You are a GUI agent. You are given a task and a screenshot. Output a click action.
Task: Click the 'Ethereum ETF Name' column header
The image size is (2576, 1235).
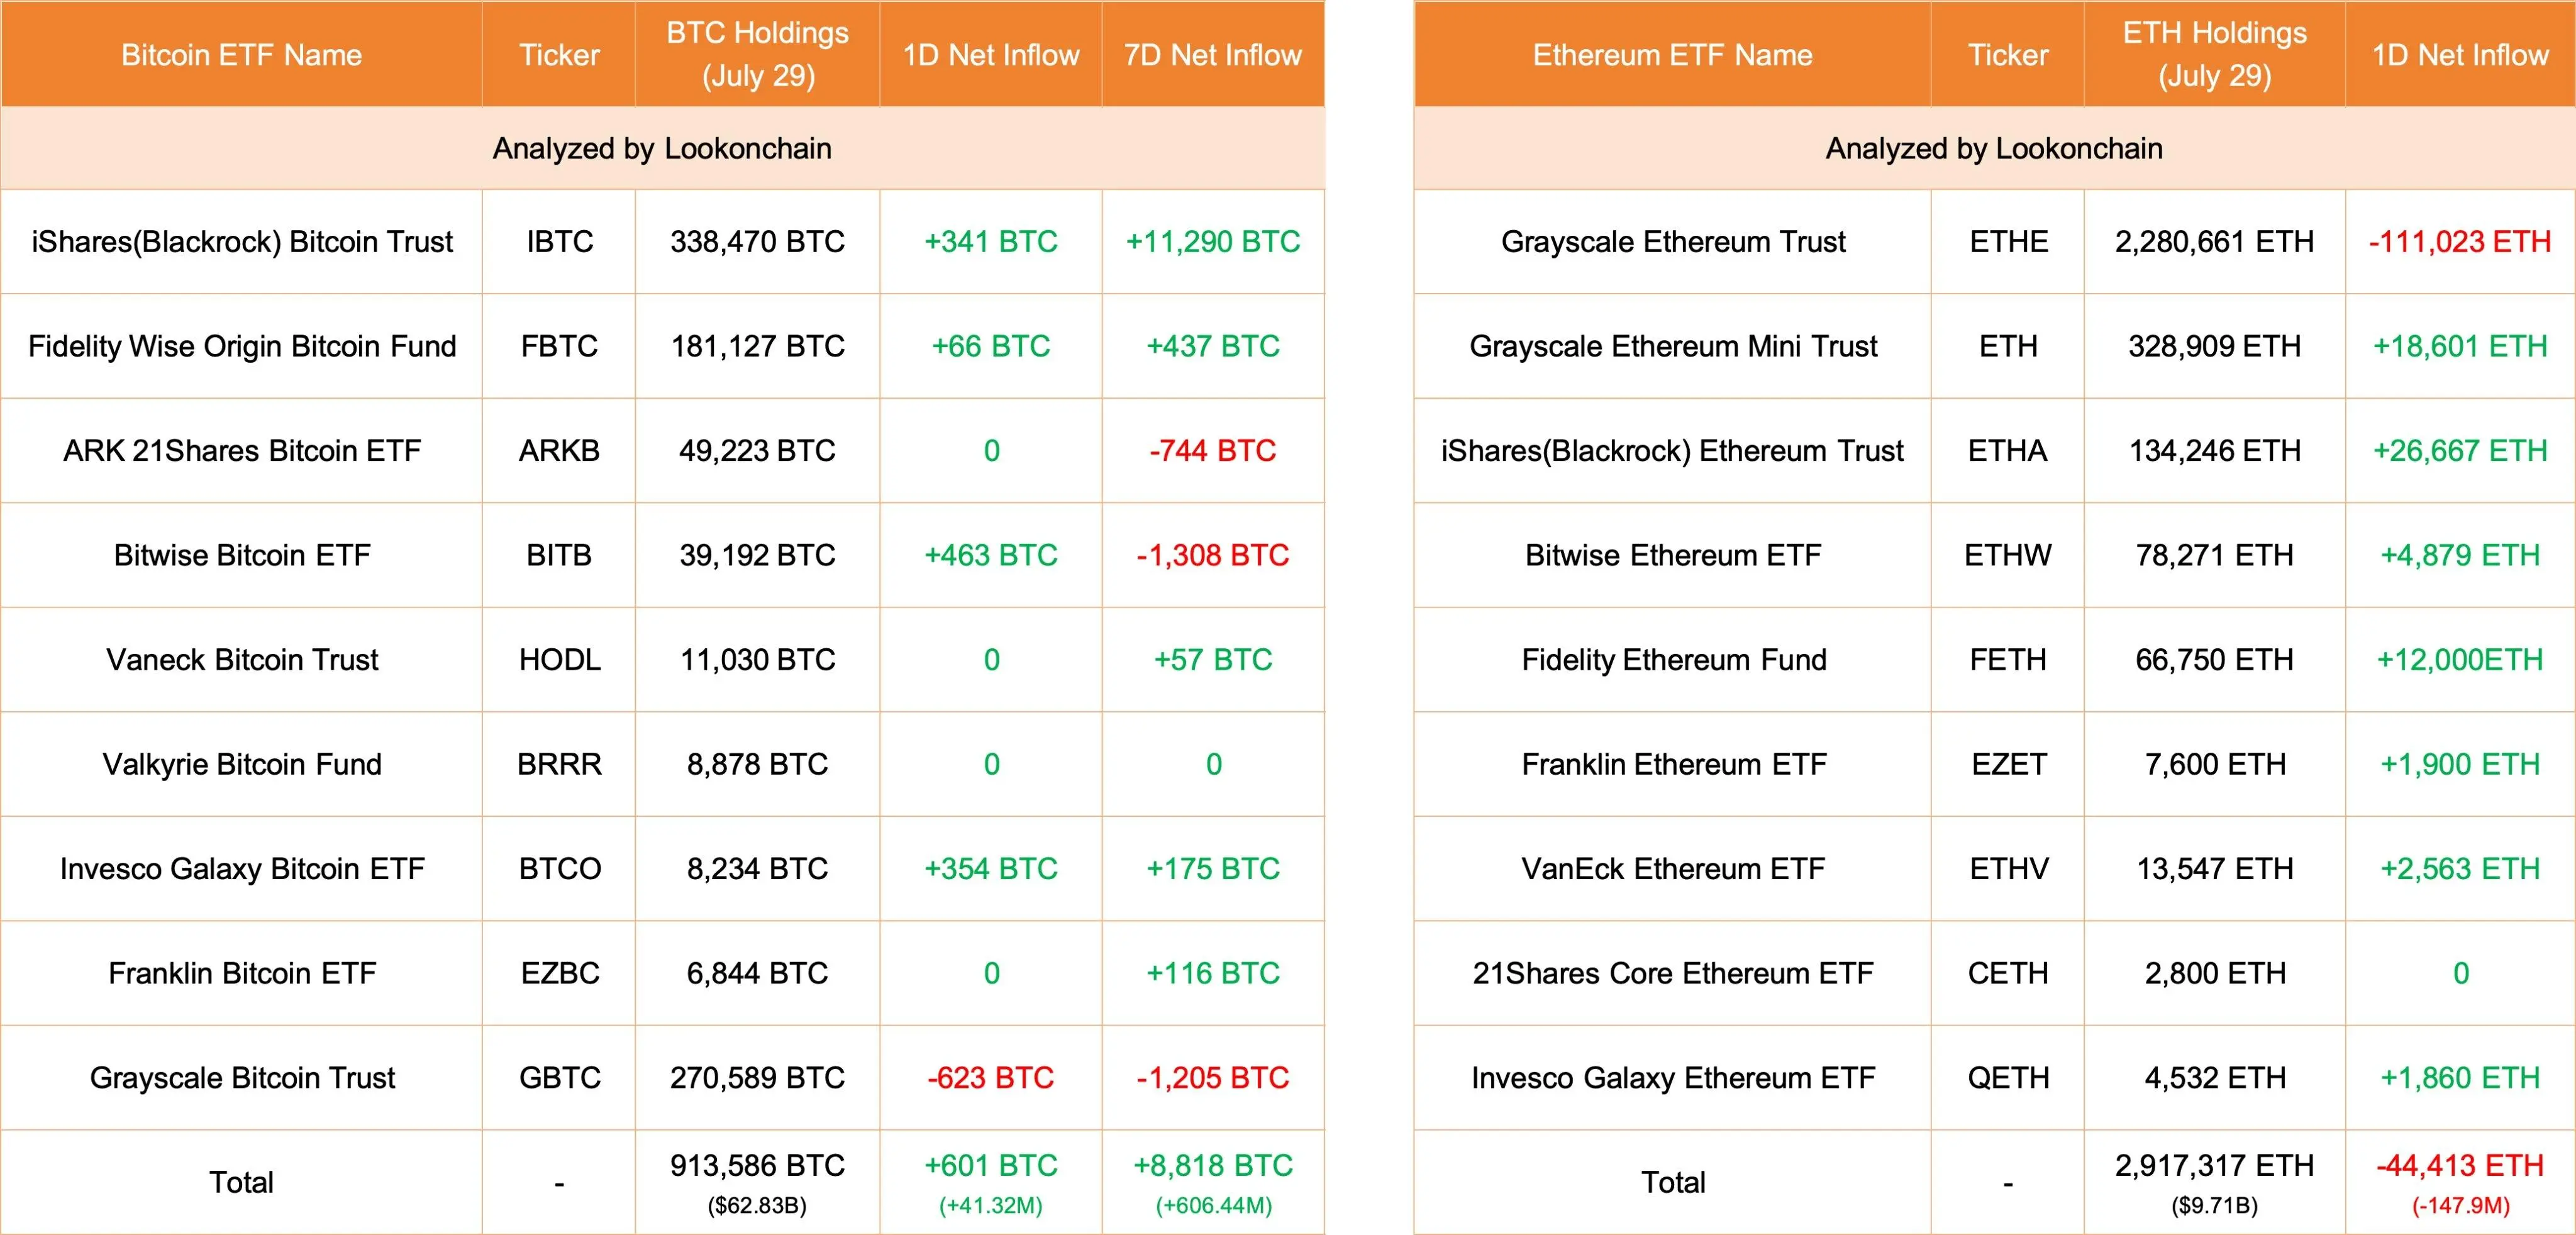pyautogui.click(x=1672, y=55)
